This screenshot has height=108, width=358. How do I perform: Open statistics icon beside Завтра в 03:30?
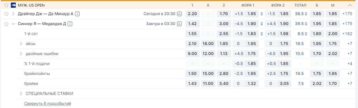coord(179,24)
